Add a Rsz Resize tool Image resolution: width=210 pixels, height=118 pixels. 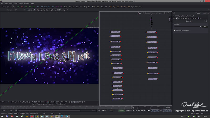click(x=102, y=7)
